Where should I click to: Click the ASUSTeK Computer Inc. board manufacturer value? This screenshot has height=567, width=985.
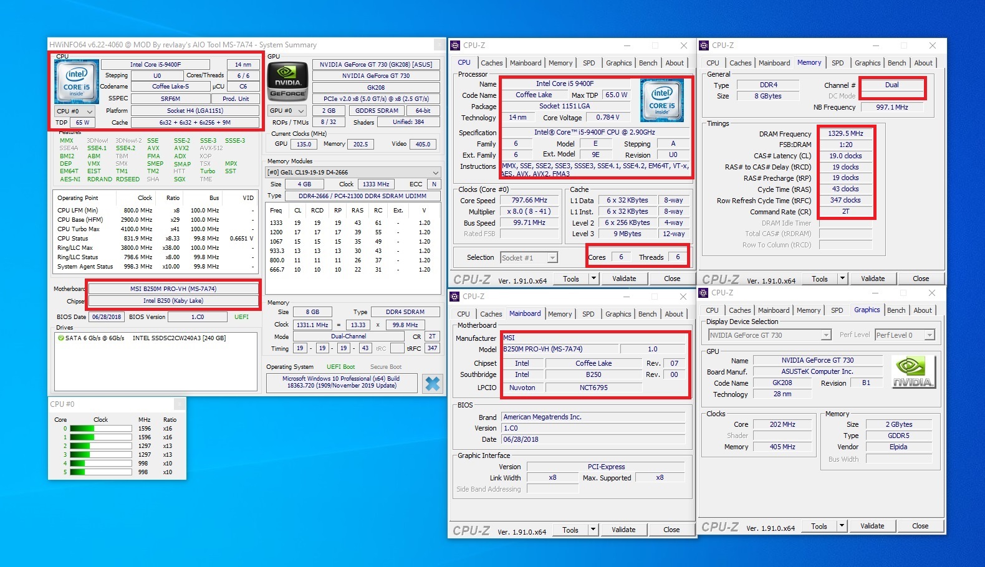pos(817,371)
